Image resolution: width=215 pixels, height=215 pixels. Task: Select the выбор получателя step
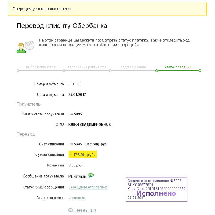point(41,67)
